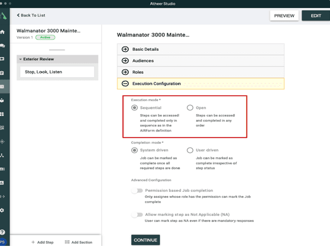The width and height of the screenshot is (330, 247).
Task: Expand the Basic Details section
Action: point(201,49)
